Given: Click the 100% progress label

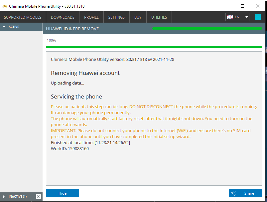Looking at the screenshot, I should pos(52,40).
